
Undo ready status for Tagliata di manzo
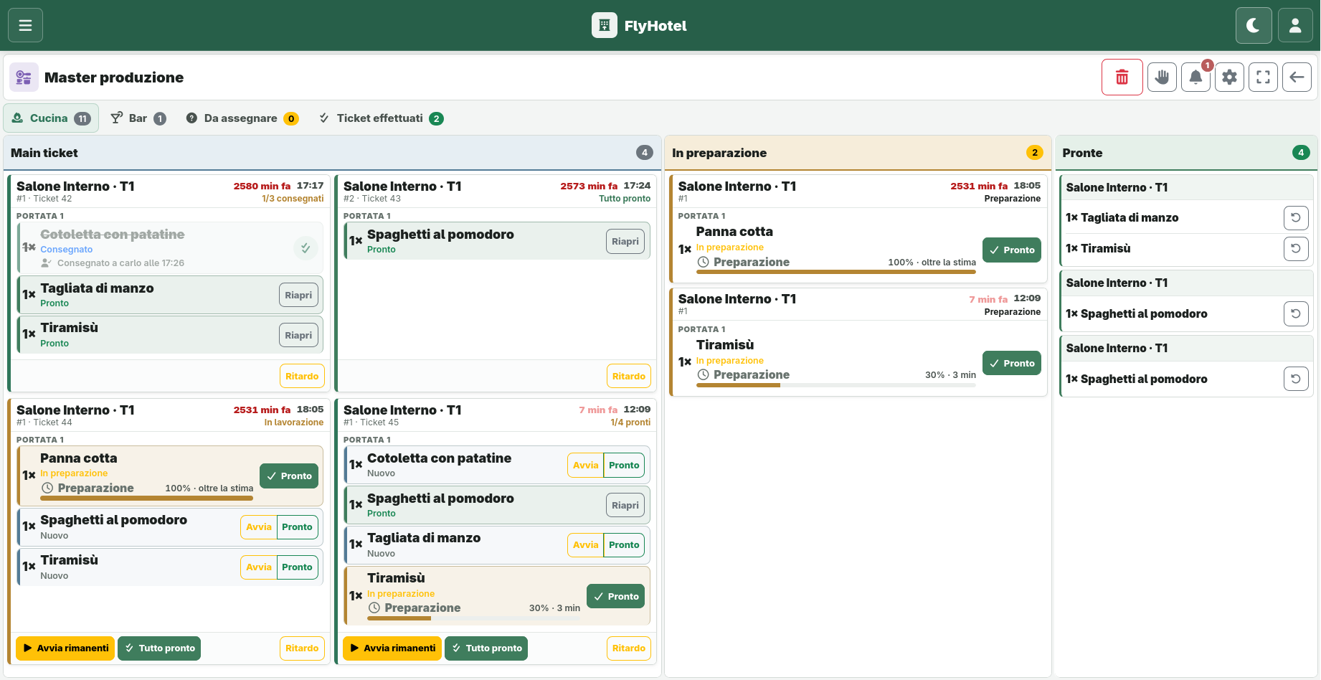tap(1296, 217)
